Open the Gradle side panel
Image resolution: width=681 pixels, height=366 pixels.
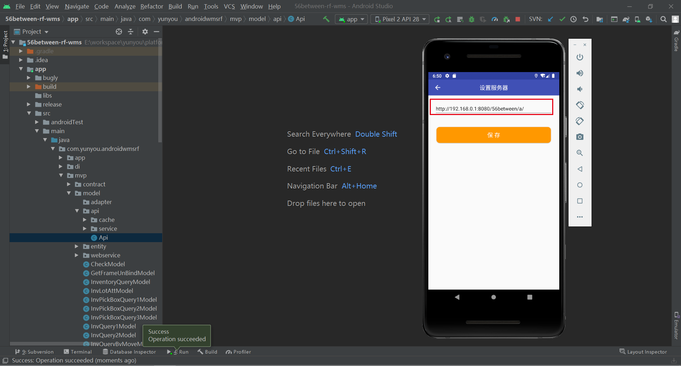click(676, 41)
